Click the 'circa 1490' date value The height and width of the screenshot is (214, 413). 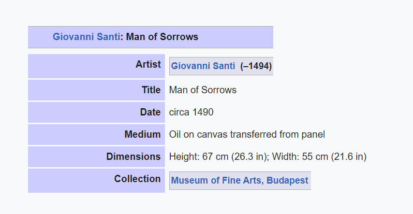[x=191, y=112]
